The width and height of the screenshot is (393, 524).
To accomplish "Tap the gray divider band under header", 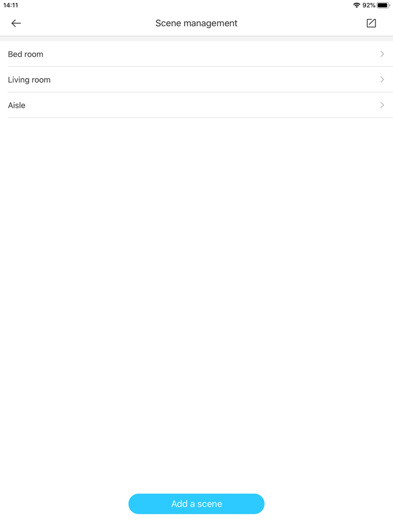I will (x=196, y=39).
